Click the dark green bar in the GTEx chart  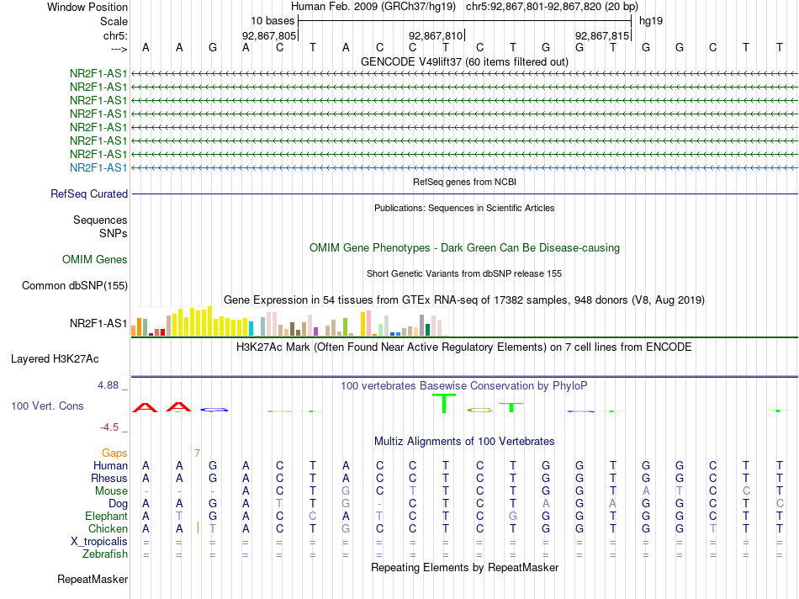(427, 330)
